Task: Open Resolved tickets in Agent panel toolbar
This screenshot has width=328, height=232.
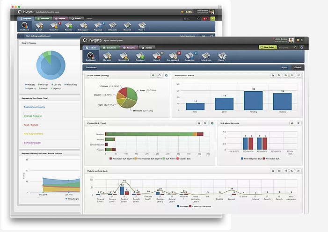Action: click(140, 57)
